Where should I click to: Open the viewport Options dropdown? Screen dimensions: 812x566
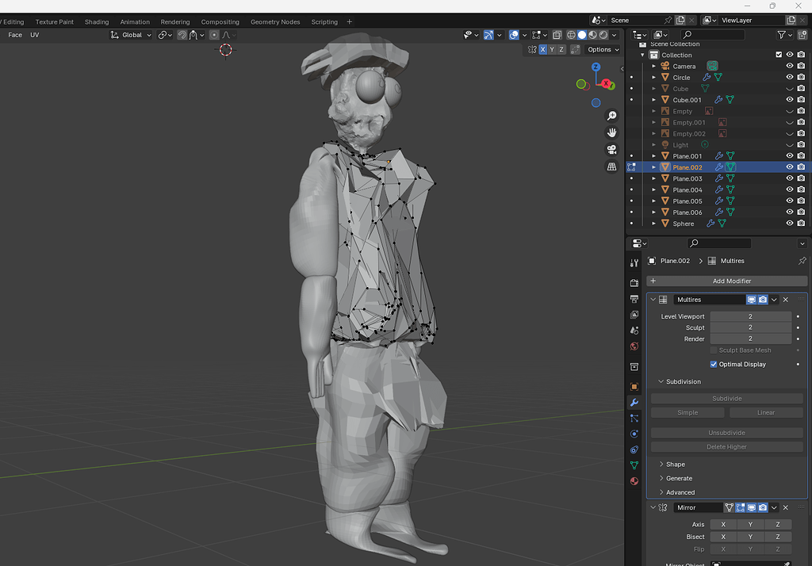click(x=603, y=49)
